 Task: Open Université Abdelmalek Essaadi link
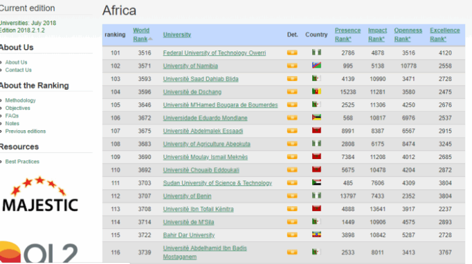click(x=203, y=131)
